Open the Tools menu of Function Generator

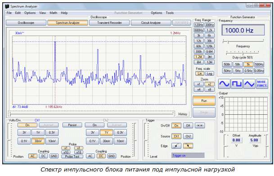tap(170, 13)
